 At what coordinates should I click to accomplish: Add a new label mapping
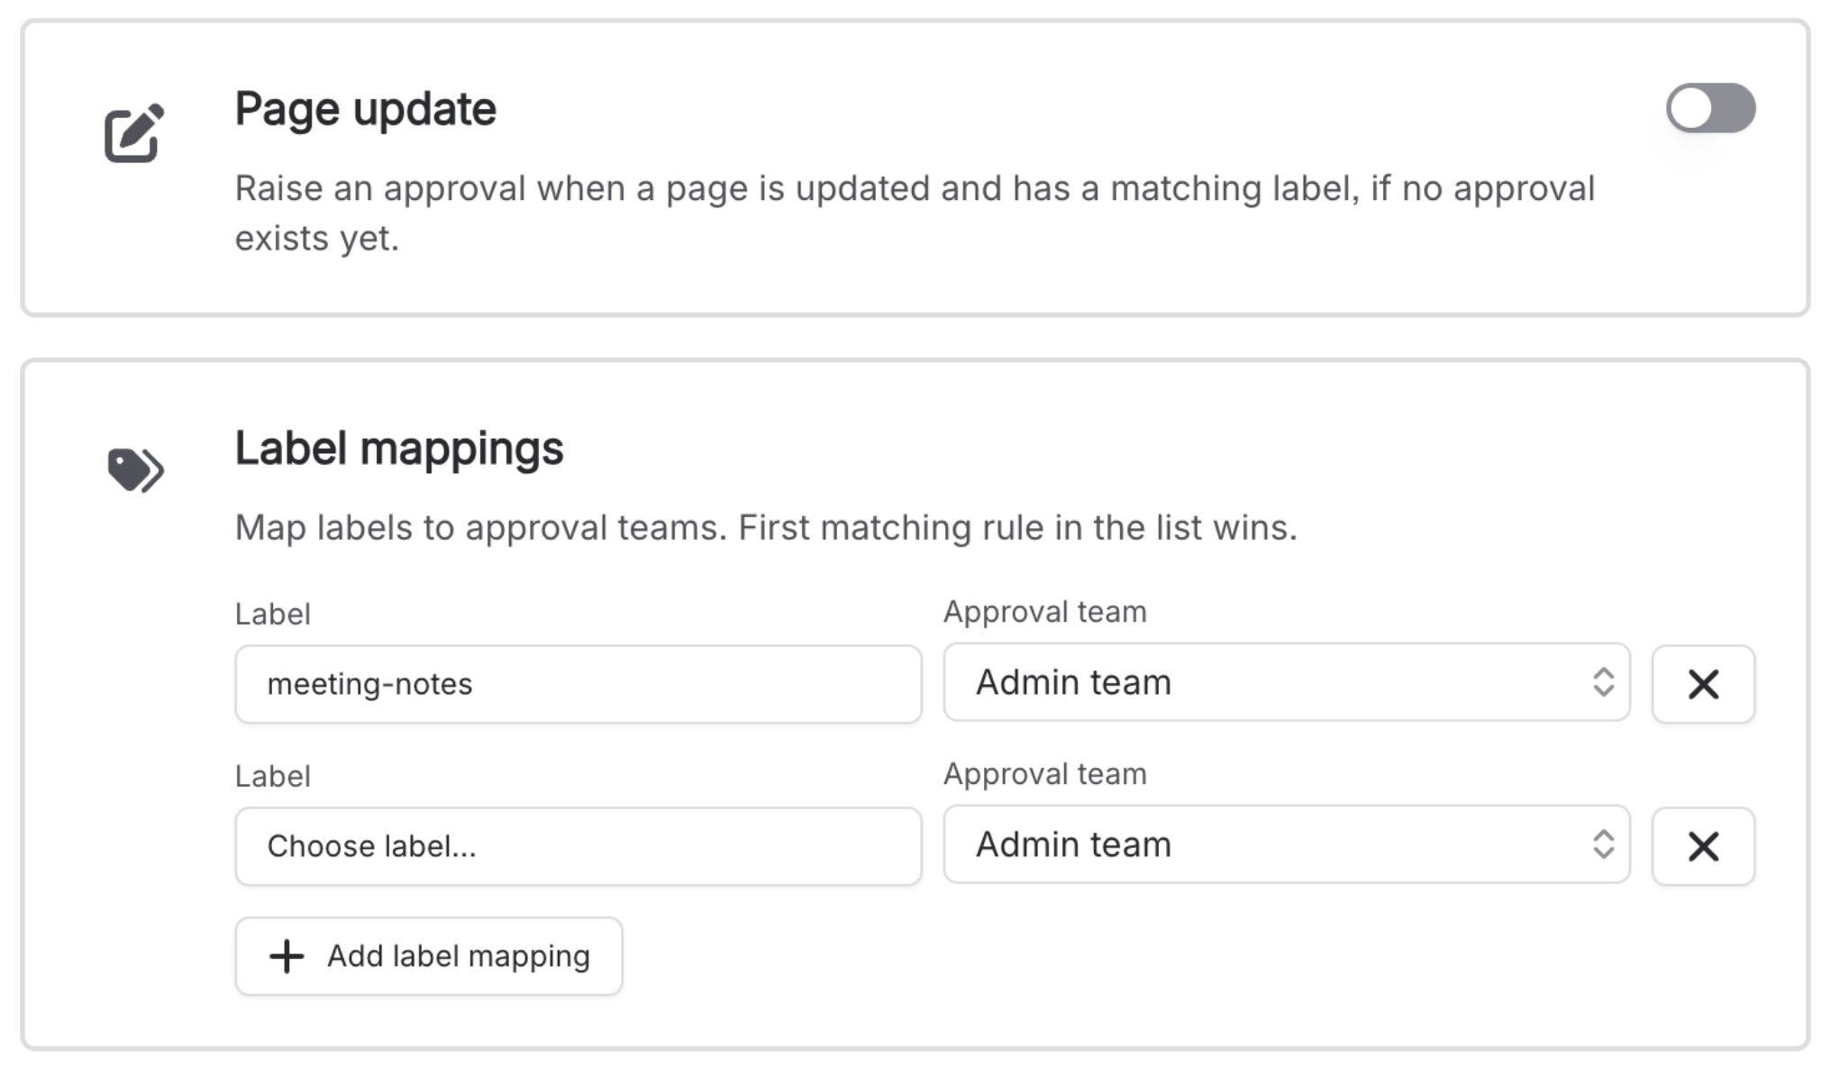[x=429, y=956]
